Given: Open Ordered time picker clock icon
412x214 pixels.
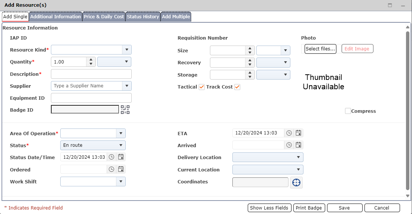Looking at the screenshot, I should (x=112, y=169).
